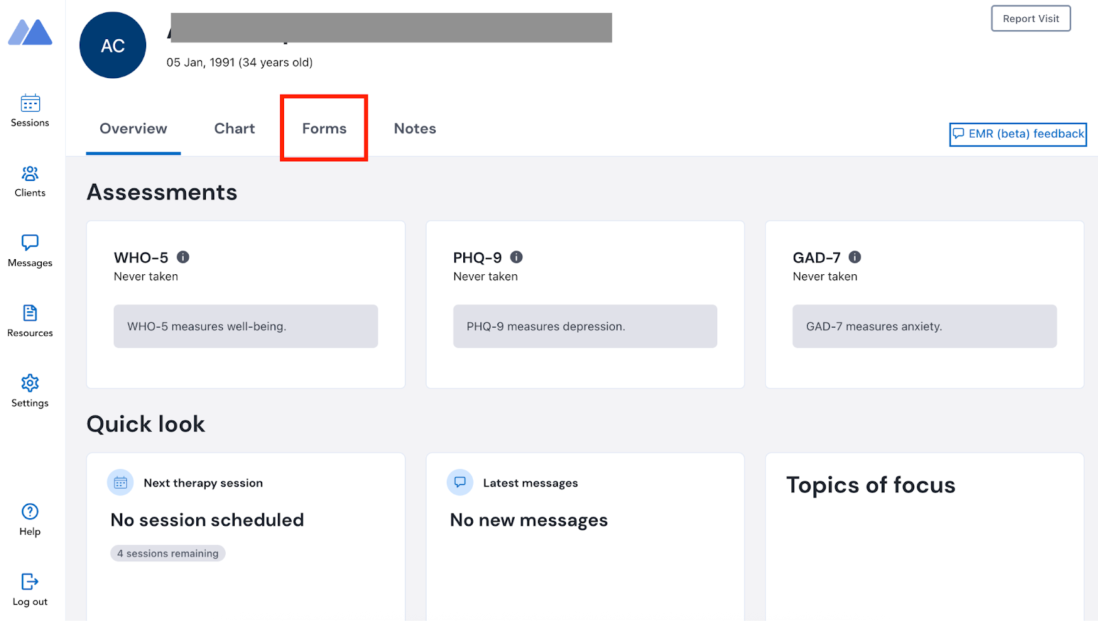Click the Log out icon
This screenshot has width=1098, height=621.
coord(30,582)
